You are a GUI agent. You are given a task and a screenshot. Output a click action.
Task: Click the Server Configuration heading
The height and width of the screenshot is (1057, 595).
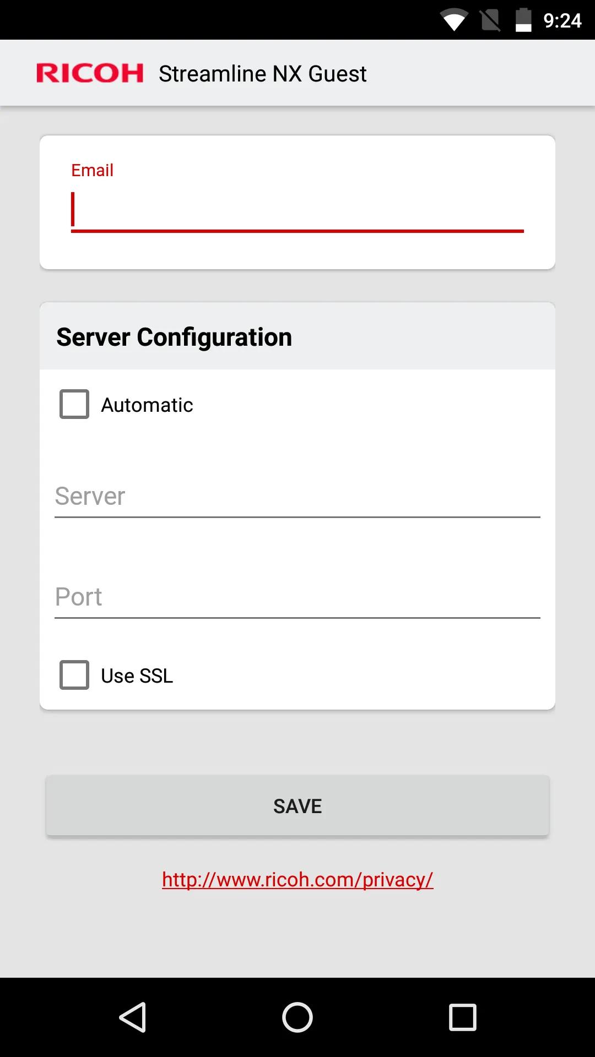174,337
